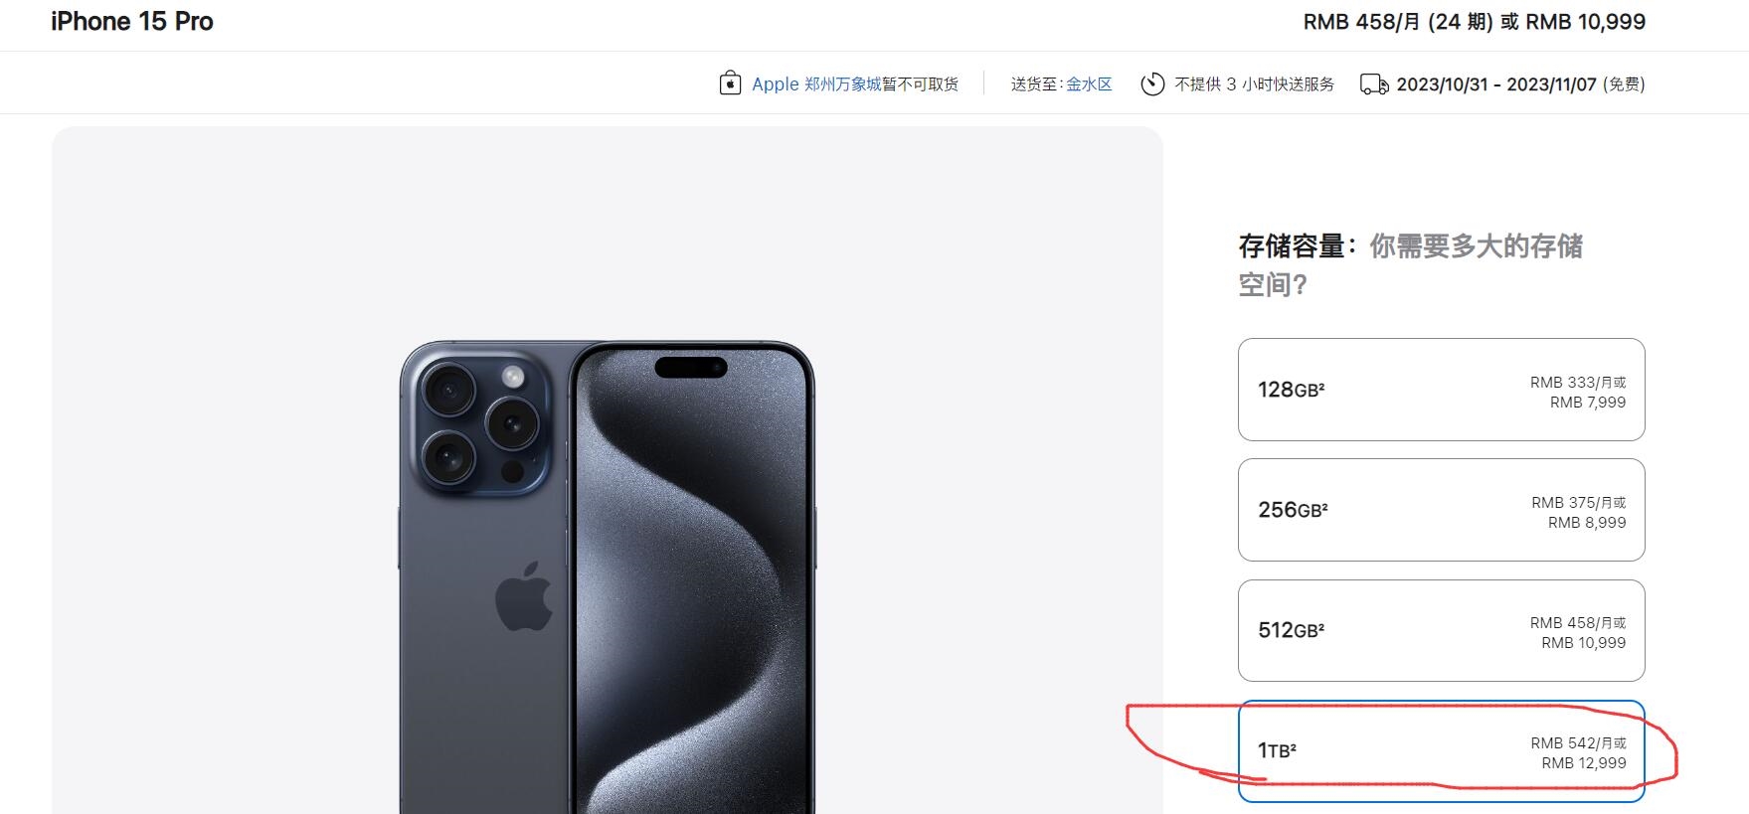This screenshot has width=1749, height=814.
Task: Pick the 512GB storage capacity
Action: pyautogui.click(x=1442, y=630)
